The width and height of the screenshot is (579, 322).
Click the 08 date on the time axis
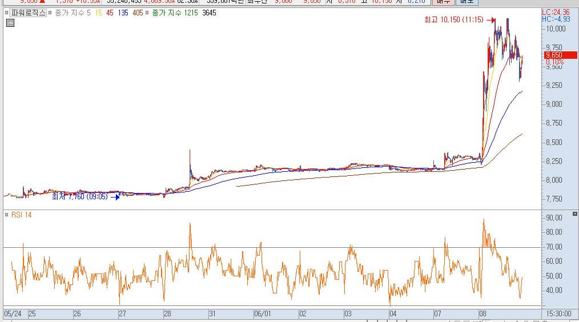(x=482, y=314)
